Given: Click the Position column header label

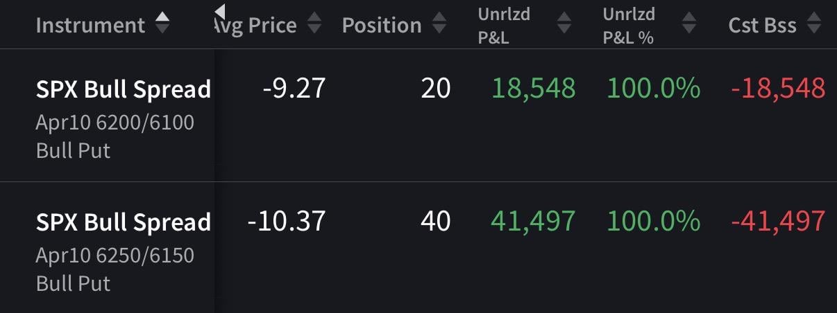Looking at the screenshot, I should click(382, 26).
